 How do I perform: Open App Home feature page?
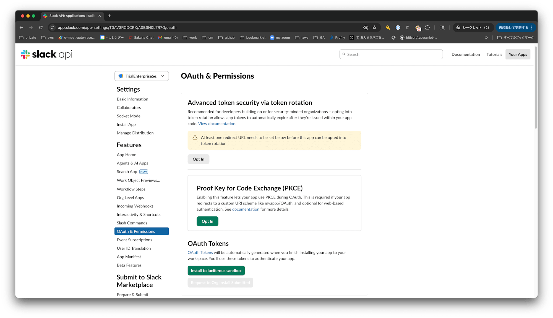coord(126,155)
